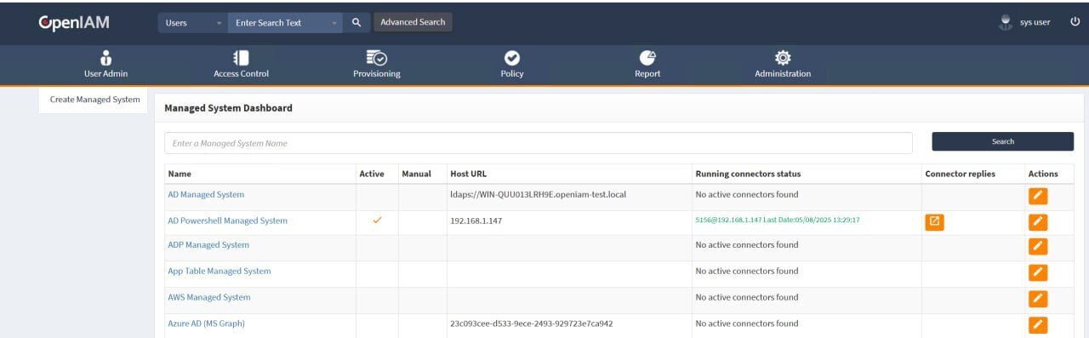The image size is (1089, 338).
Task: Expand the Enter Search Text dropdown arrow
Action: [334, 23]
